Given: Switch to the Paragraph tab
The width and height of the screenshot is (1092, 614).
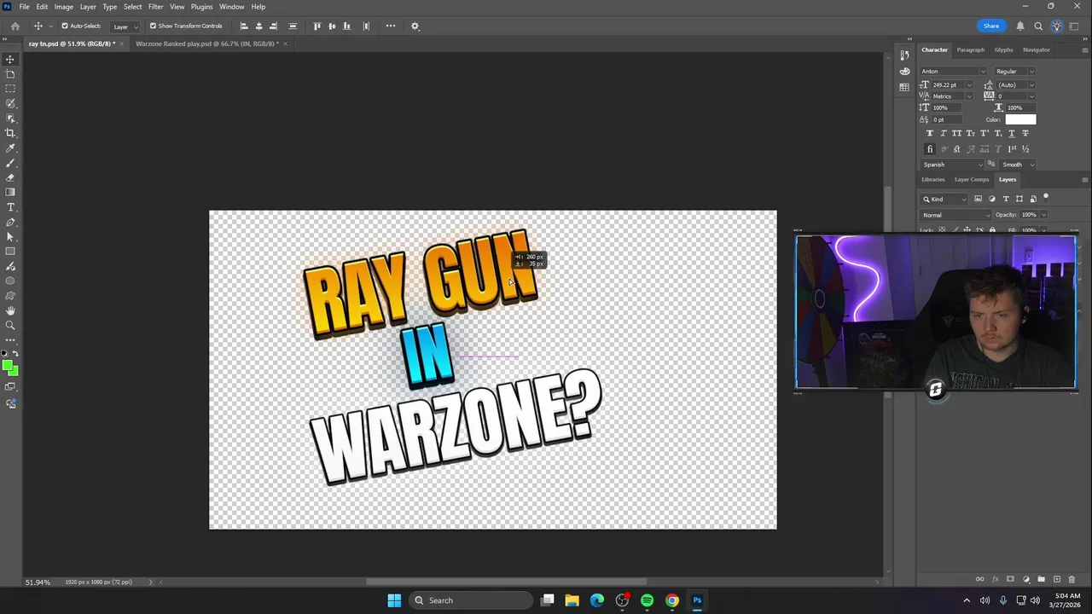Looking at the screenshot, I should [970, 49].
